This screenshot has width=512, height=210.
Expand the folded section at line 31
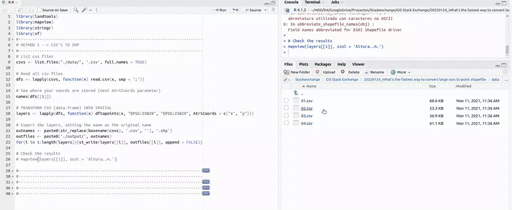(12, 182)
